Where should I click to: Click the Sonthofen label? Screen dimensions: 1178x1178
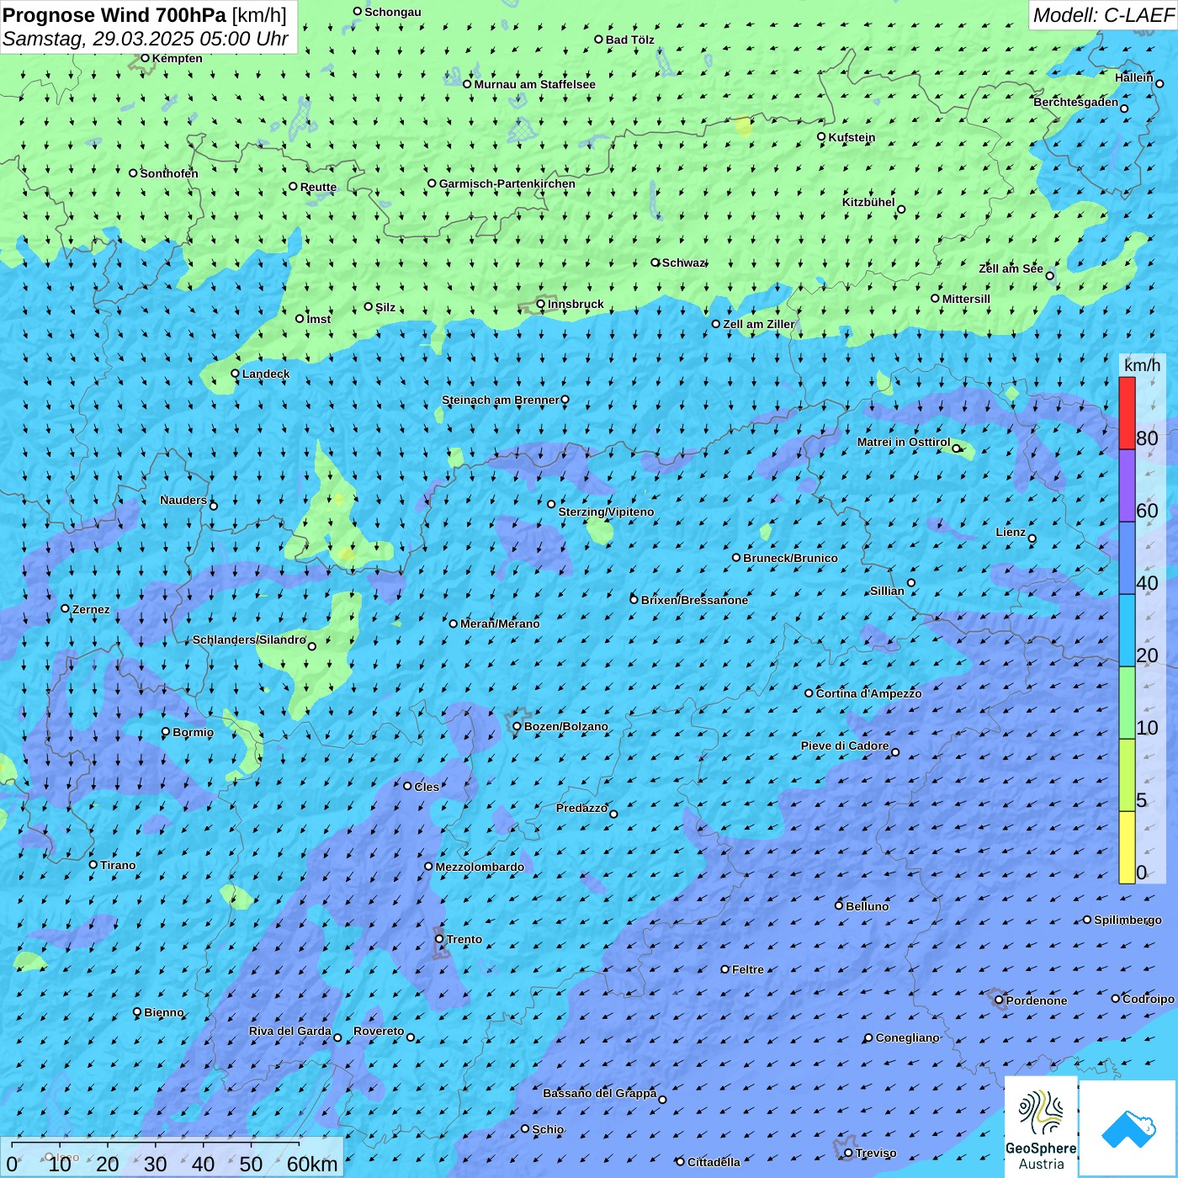(x=169, y=173)
